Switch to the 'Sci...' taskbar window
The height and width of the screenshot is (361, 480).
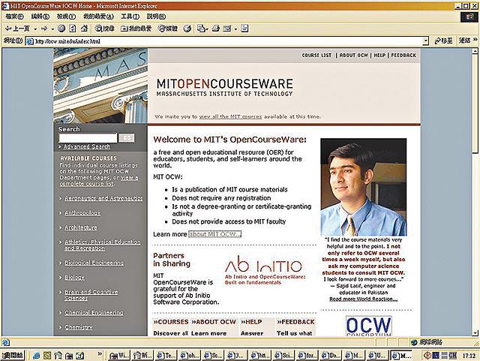283,356
